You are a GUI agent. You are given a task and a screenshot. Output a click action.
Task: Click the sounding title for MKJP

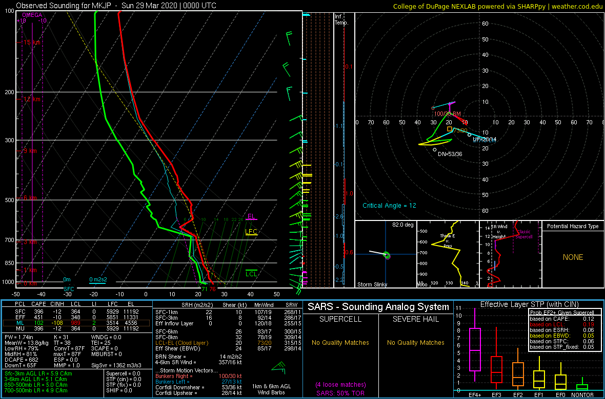coord(116,6)
